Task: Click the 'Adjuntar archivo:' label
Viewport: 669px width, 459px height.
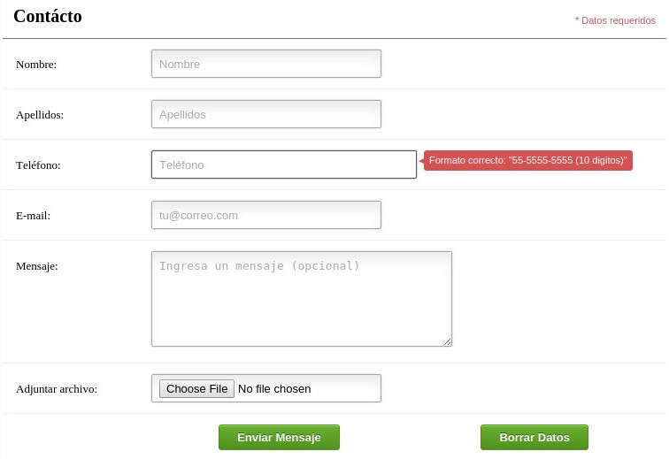Action: click(57, 389)
